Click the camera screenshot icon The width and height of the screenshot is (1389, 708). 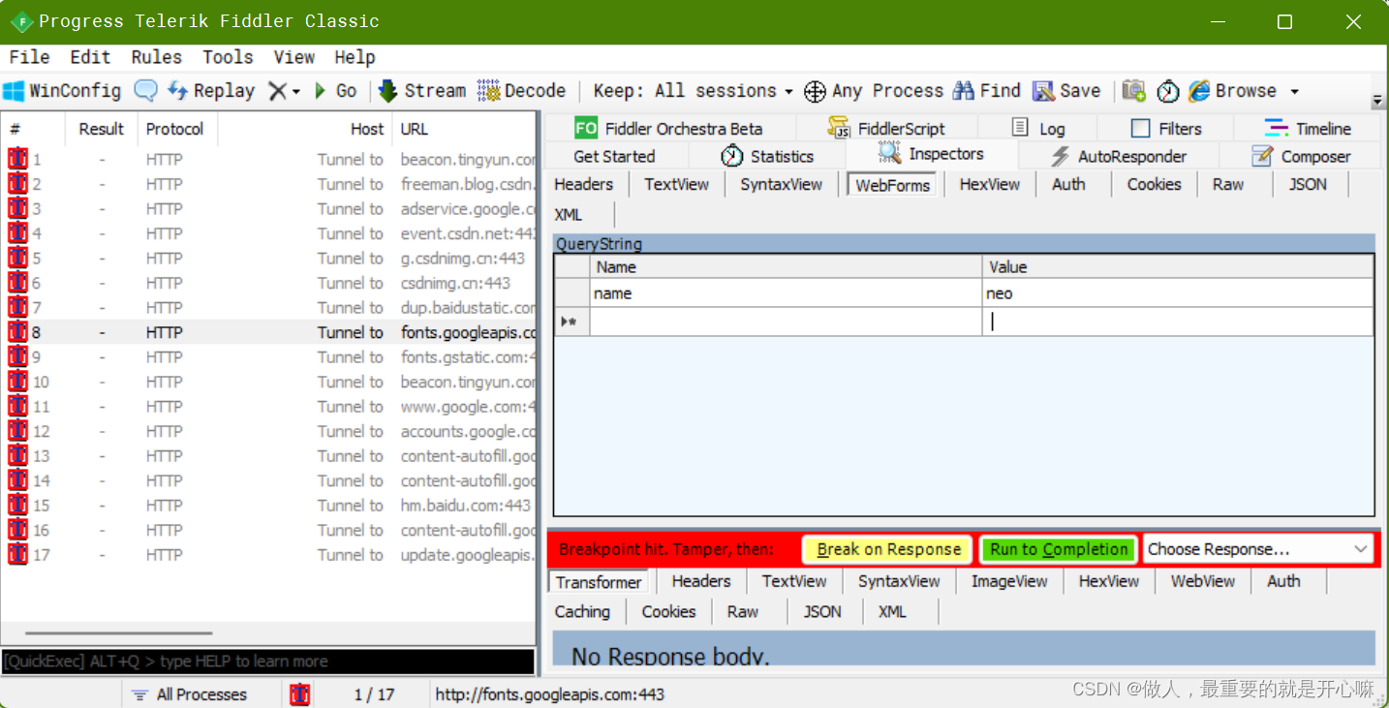point(1134,91)
